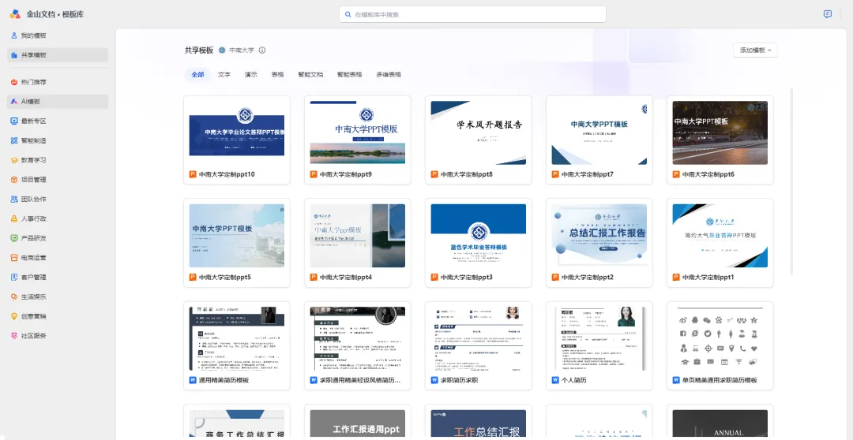
Task: Switch to the 多维表格 tab
Action: (x=389, y=74)
